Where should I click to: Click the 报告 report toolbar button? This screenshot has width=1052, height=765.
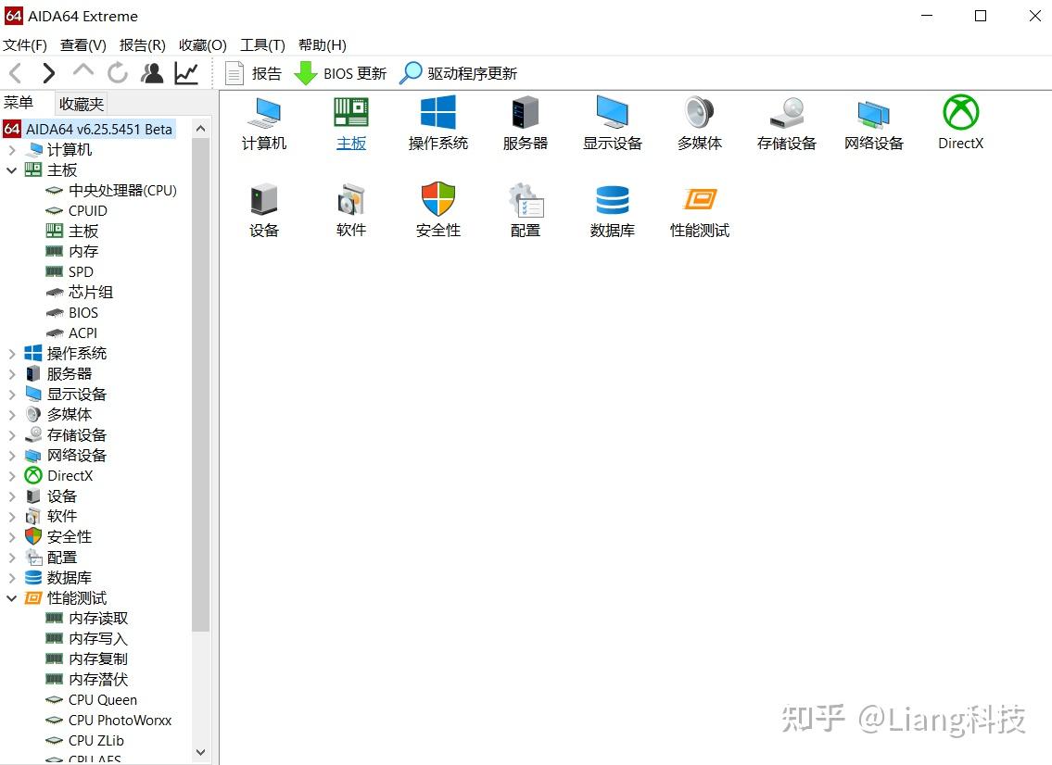pyautogui.click(x=253, y=73)
